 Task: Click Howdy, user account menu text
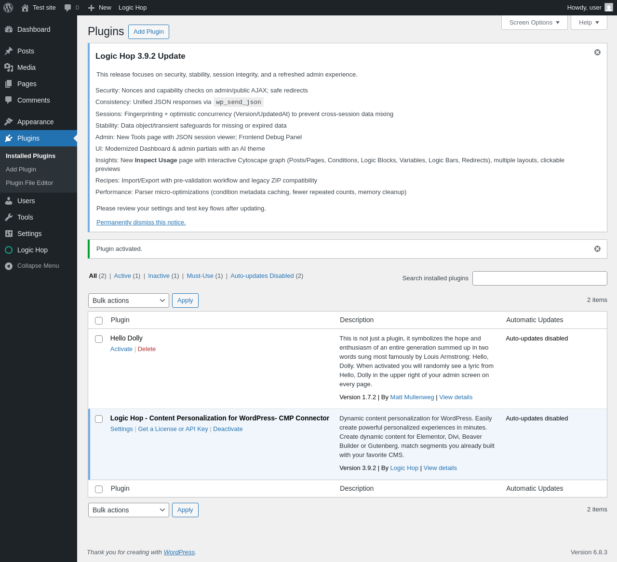[x=584, y=8]
